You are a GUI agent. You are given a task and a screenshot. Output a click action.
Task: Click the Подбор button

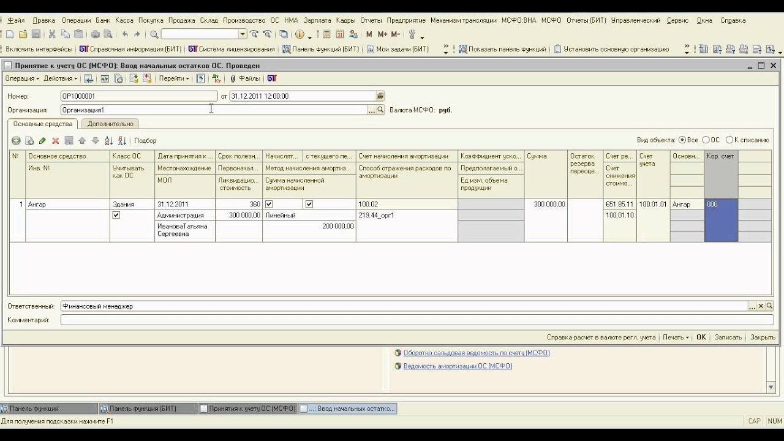click(x=145, y=141)
